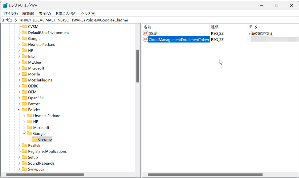This screenshot has width=299, height=178.
Task: Open the お気に入り(A) menu
Action: [x=66, y=13]
